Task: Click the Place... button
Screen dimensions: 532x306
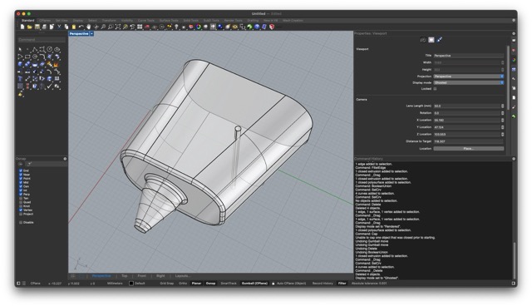Action: click(469, 149)
